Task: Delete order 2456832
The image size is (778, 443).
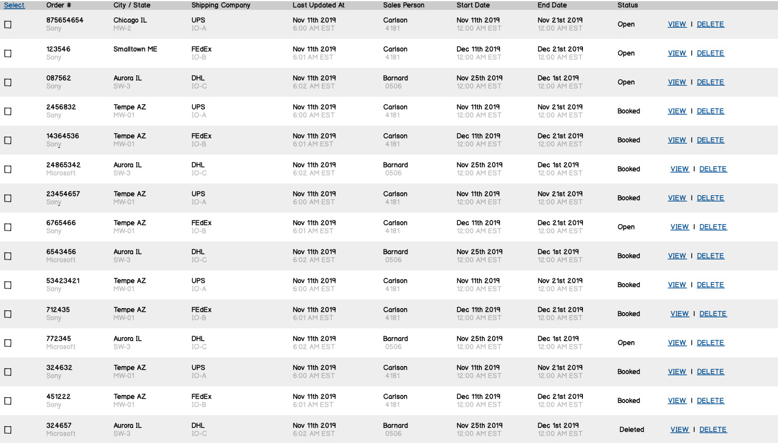Action: click(710, 111)
